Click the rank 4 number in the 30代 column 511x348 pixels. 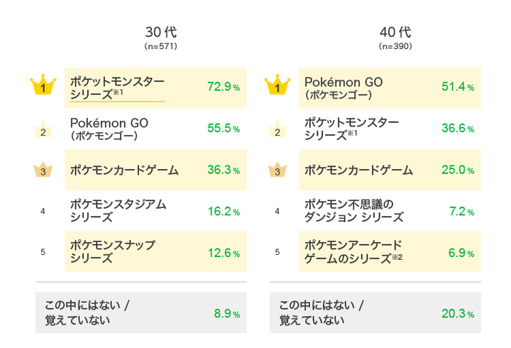pos(43,211)
